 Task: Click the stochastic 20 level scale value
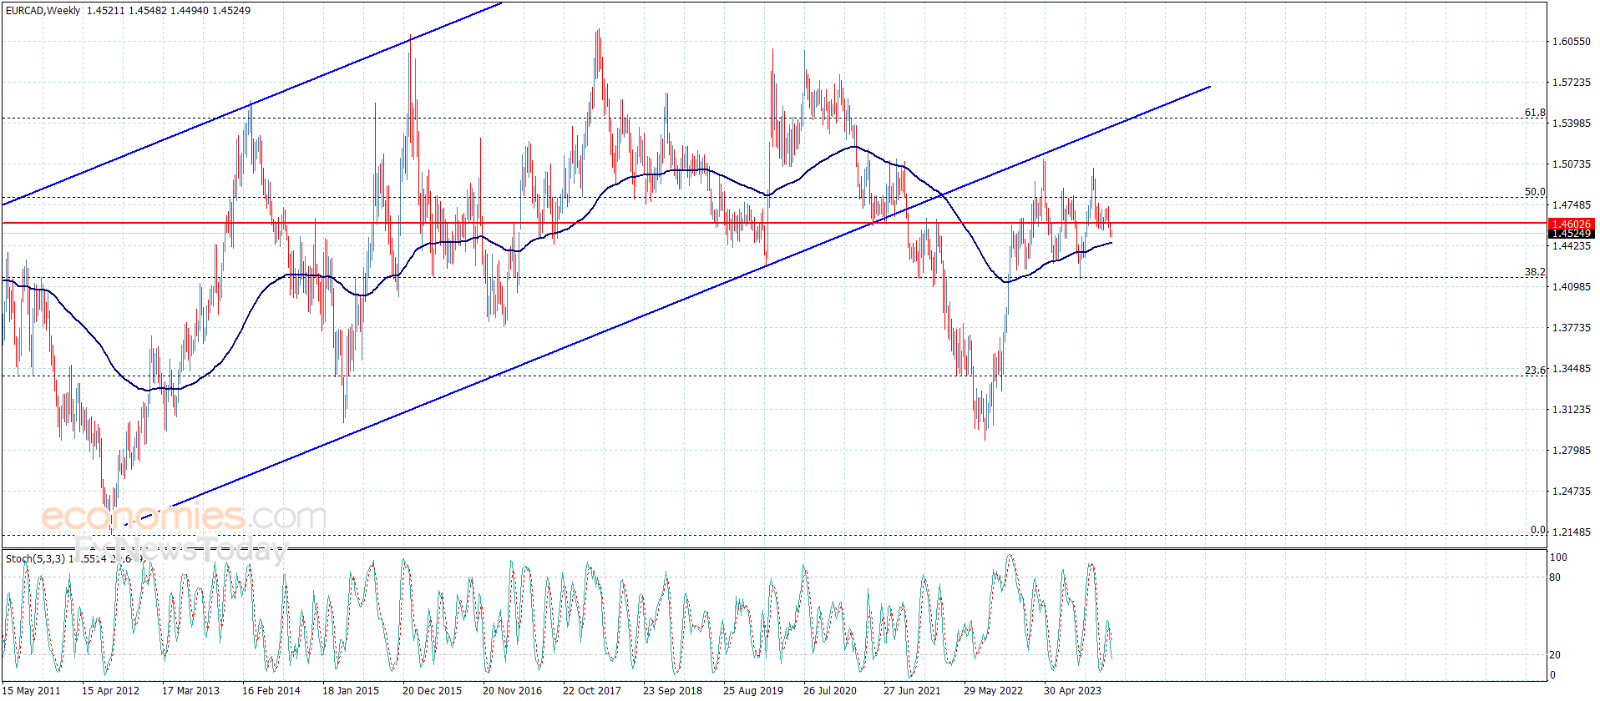coord(1555,655)
